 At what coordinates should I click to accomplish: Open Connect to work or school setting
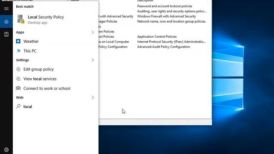pos(56,89)
